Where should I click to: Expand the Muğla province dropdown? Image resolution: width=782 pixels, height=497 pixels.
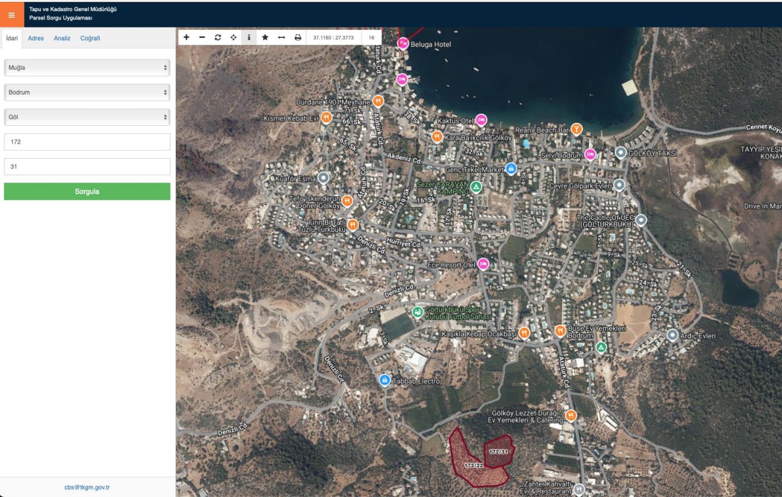coord(87,68)
